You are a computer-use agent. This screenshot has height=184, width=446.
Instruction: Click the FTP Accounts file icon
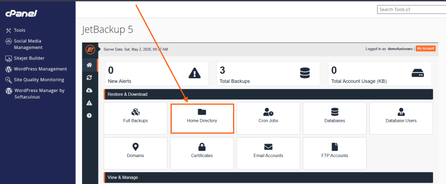(x=335, y=147)
